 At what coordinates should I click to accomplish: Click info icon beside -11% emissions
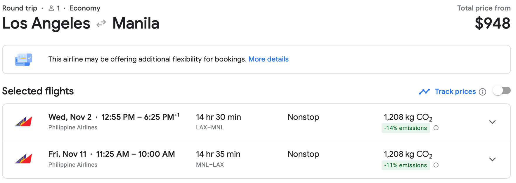pos(436,165)
